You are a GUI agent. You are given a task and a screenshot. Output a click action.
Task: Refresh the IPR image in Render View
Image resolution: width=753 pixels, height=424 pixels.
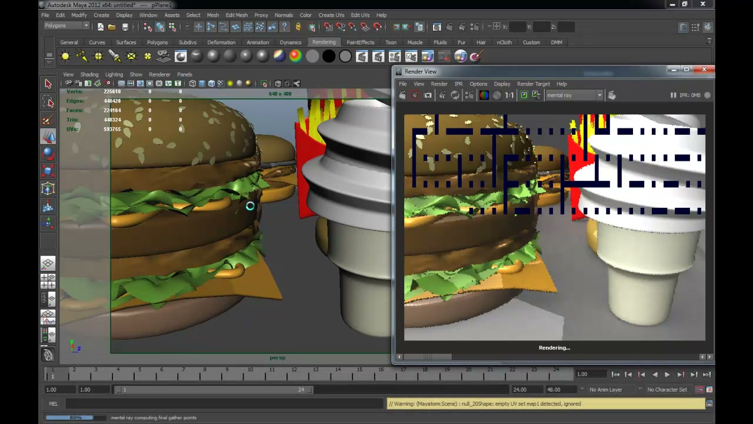(455, 95)
